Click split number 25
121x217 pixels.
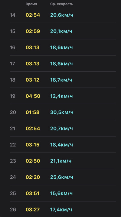[x=13, y=193]
